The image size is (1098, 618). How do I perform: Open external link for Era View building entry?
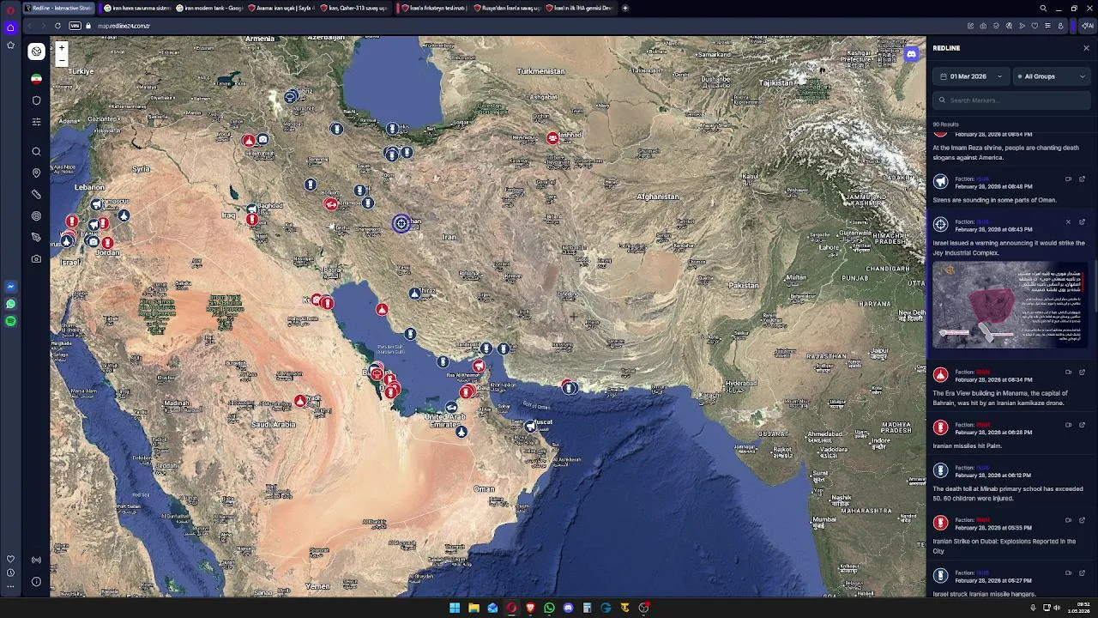pyautogui.click(x=1082, y=373)
